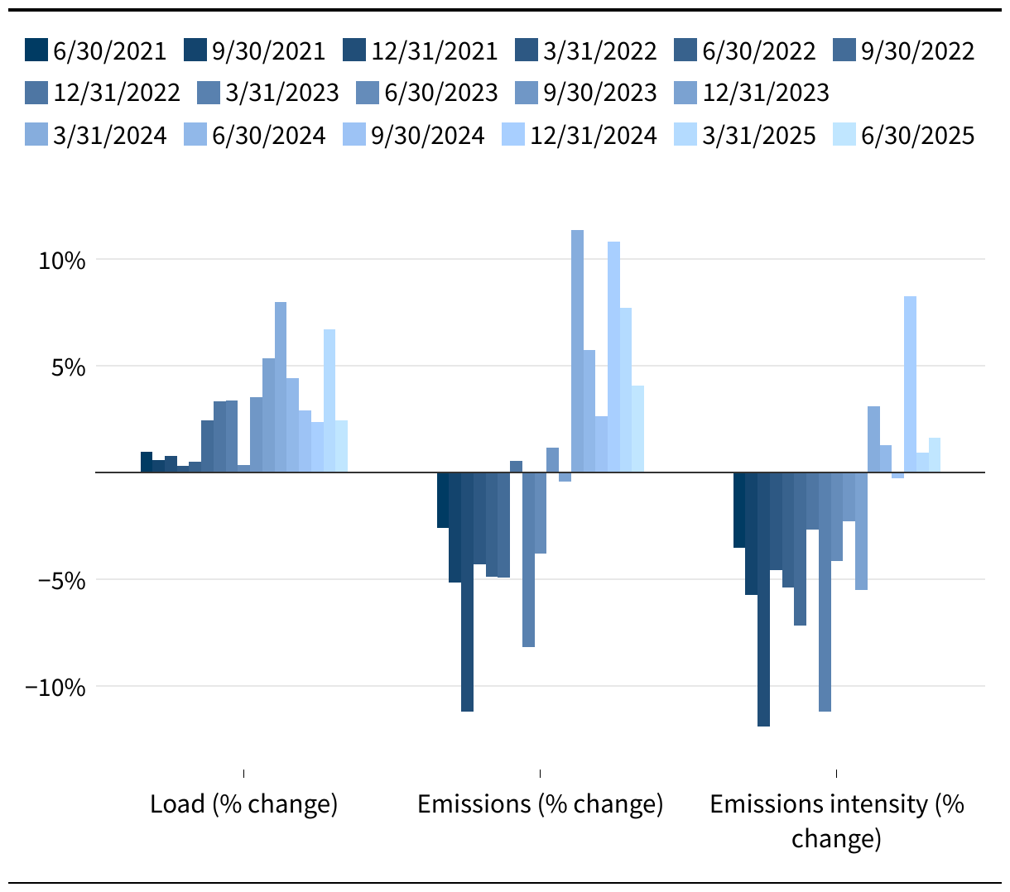Viewport: 1010px width, 892px height.
Task: Click the 12/31/2022 legend swatch
Action: (37, 92)
